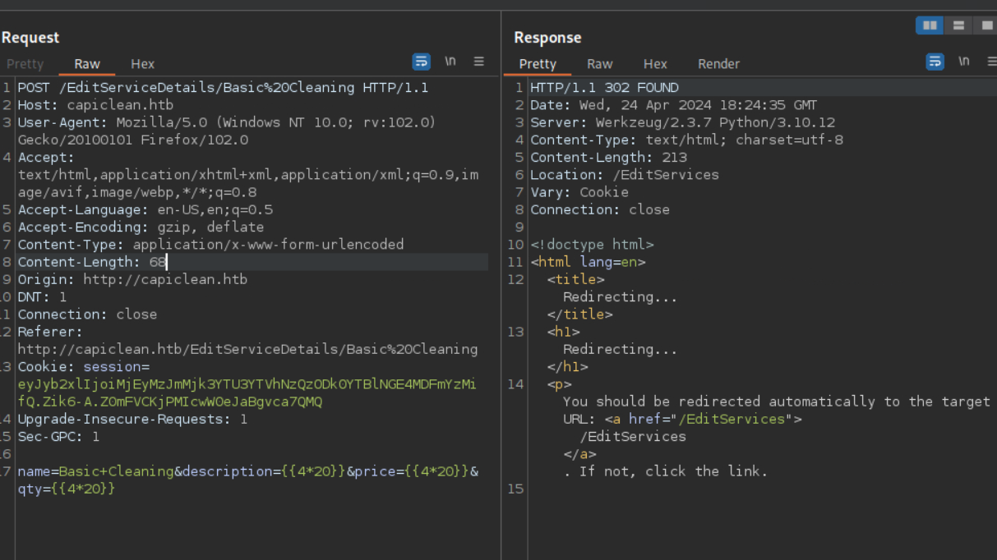The height and width of the screenshot is (560, 997).
Task: Open the Response Raw tab
Action: click(599, 64)
